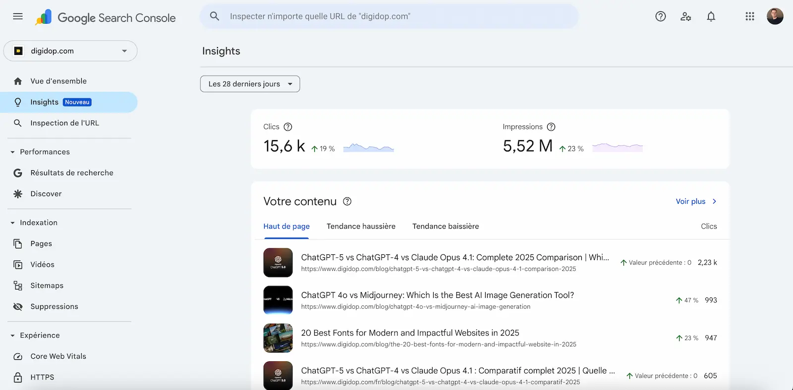Screen dimensions: 793x390
Task: Click the Inspection de l'URL magnifier icon
Action: coord(18,123)
